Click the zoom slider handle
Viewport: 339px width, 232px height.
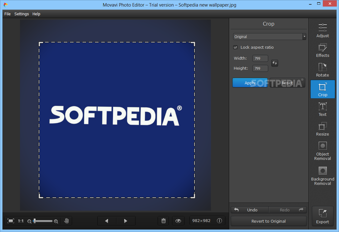35,221
